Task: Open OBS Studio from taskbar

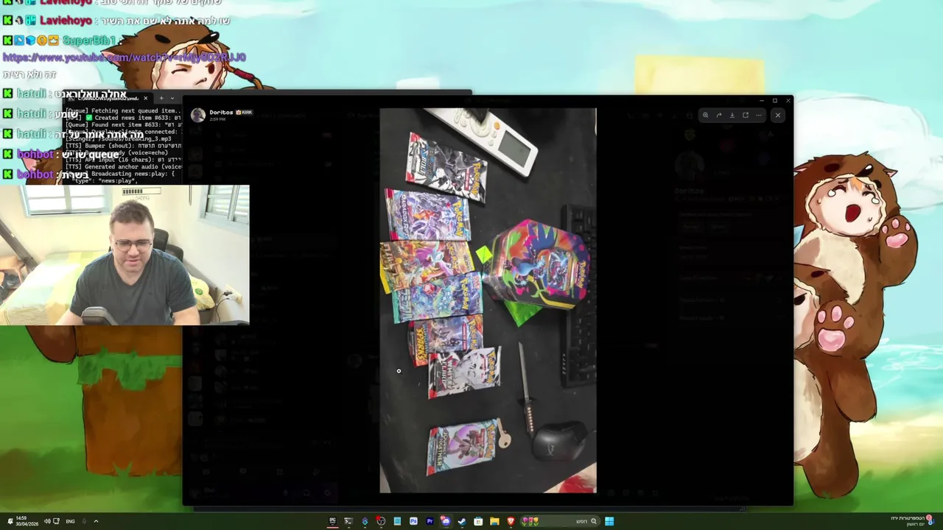Action: [x=381, y=521]
